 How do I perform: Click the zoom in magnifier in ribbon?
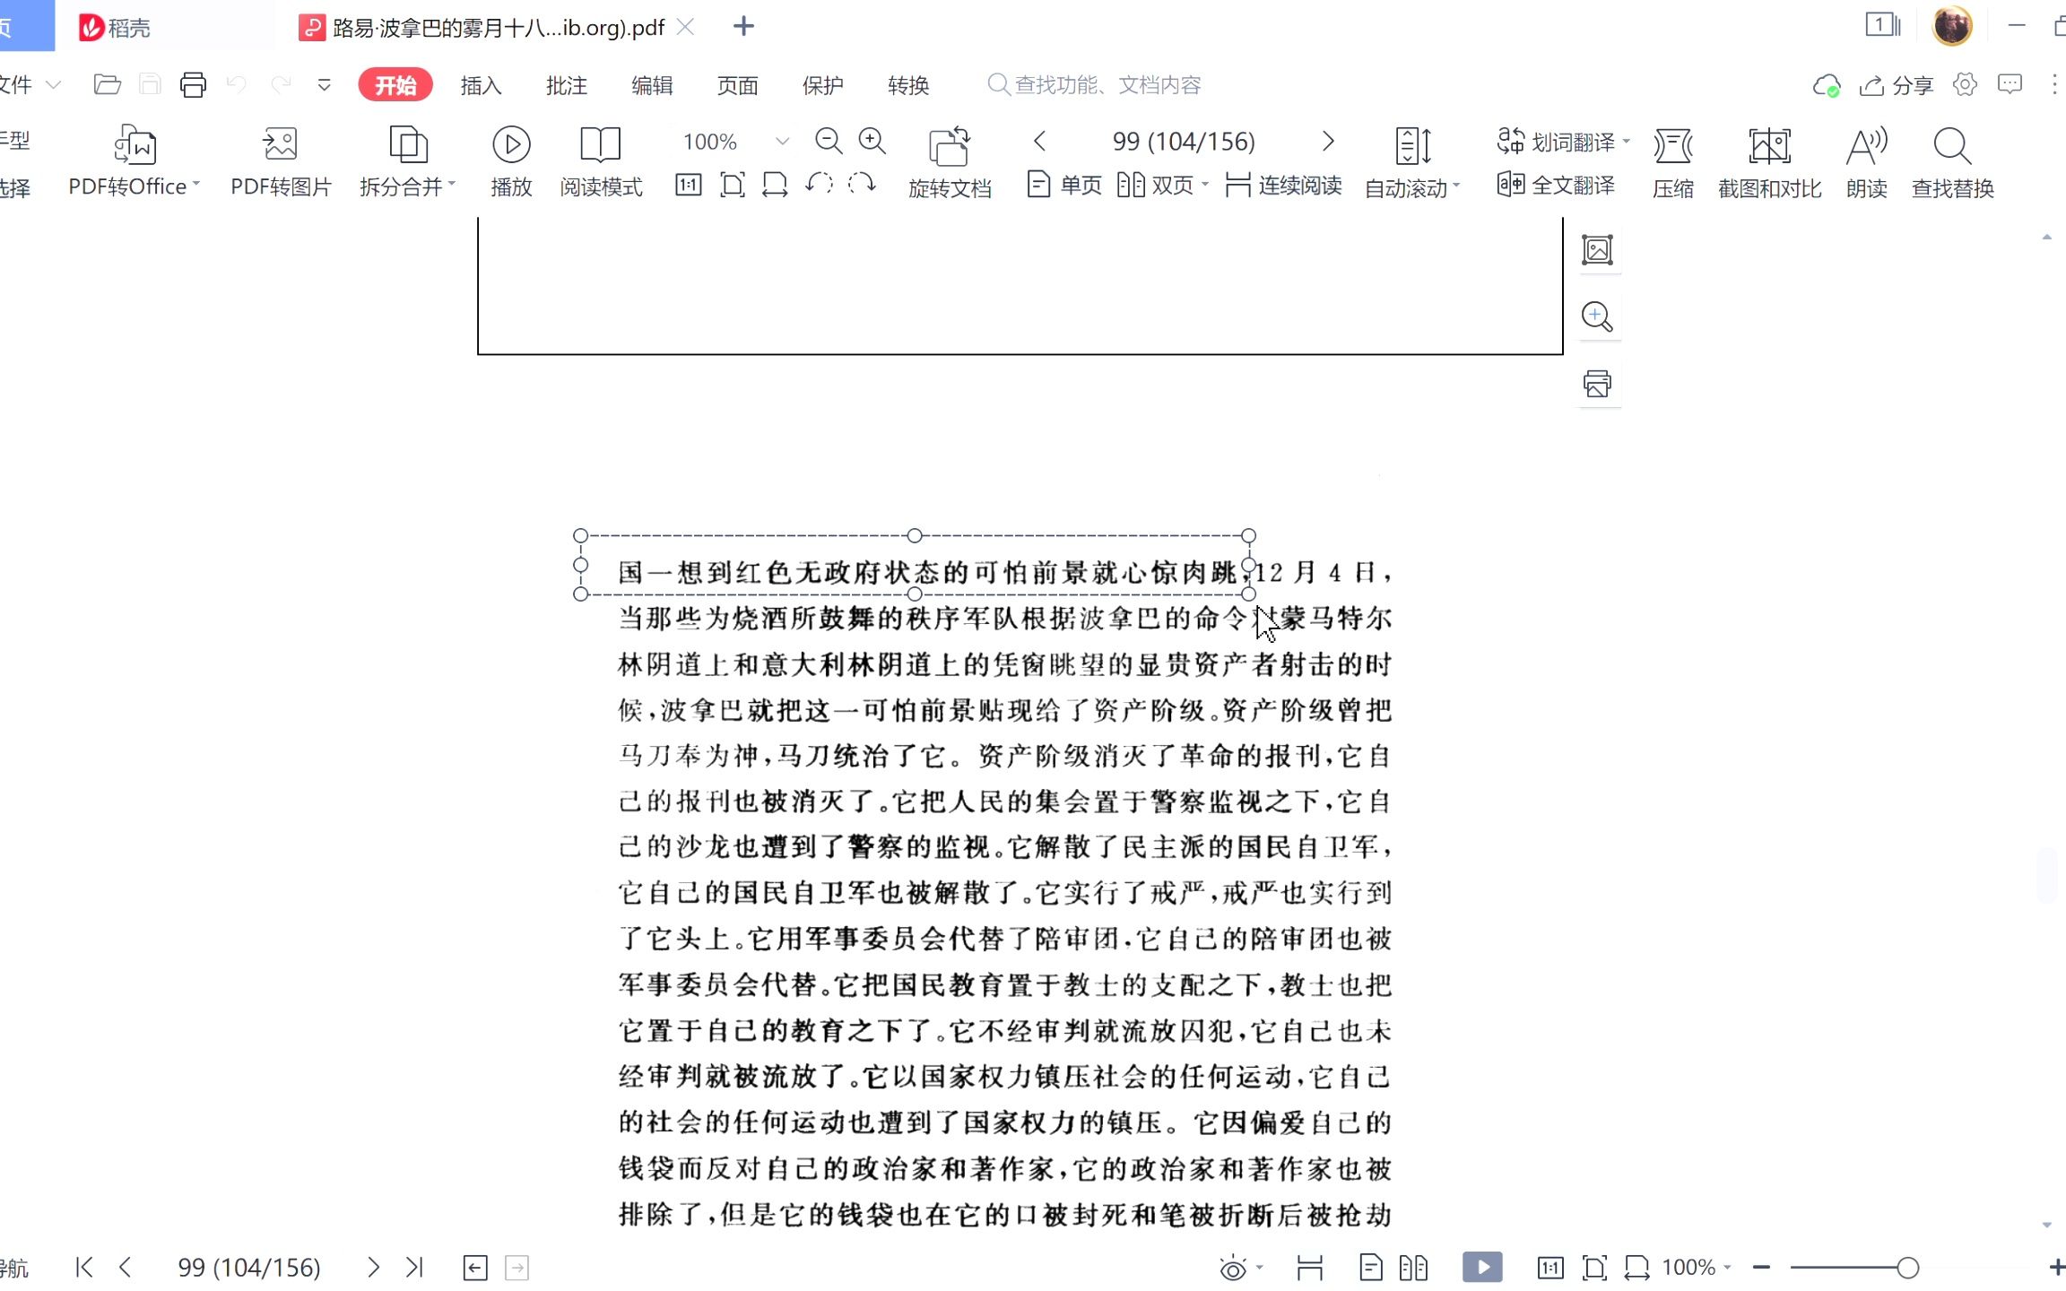click(872, 141)
